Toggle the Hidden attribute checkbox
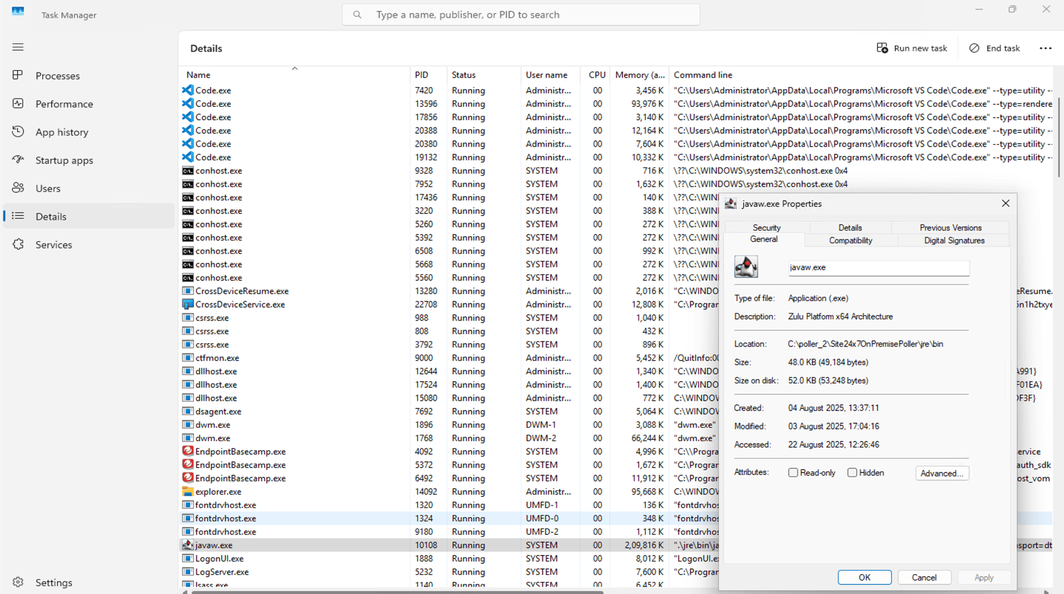 coord(852,473)
